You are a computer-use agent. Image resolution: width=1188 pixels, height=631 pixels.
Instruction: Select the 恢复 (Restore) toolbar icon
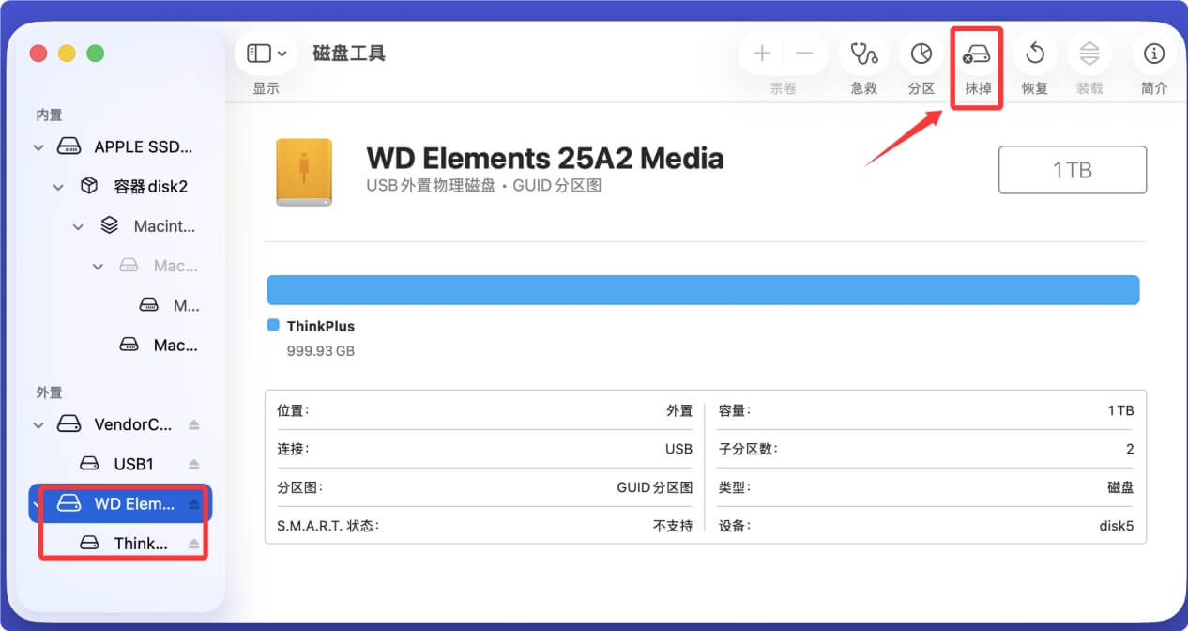[x=1033, y=54]
